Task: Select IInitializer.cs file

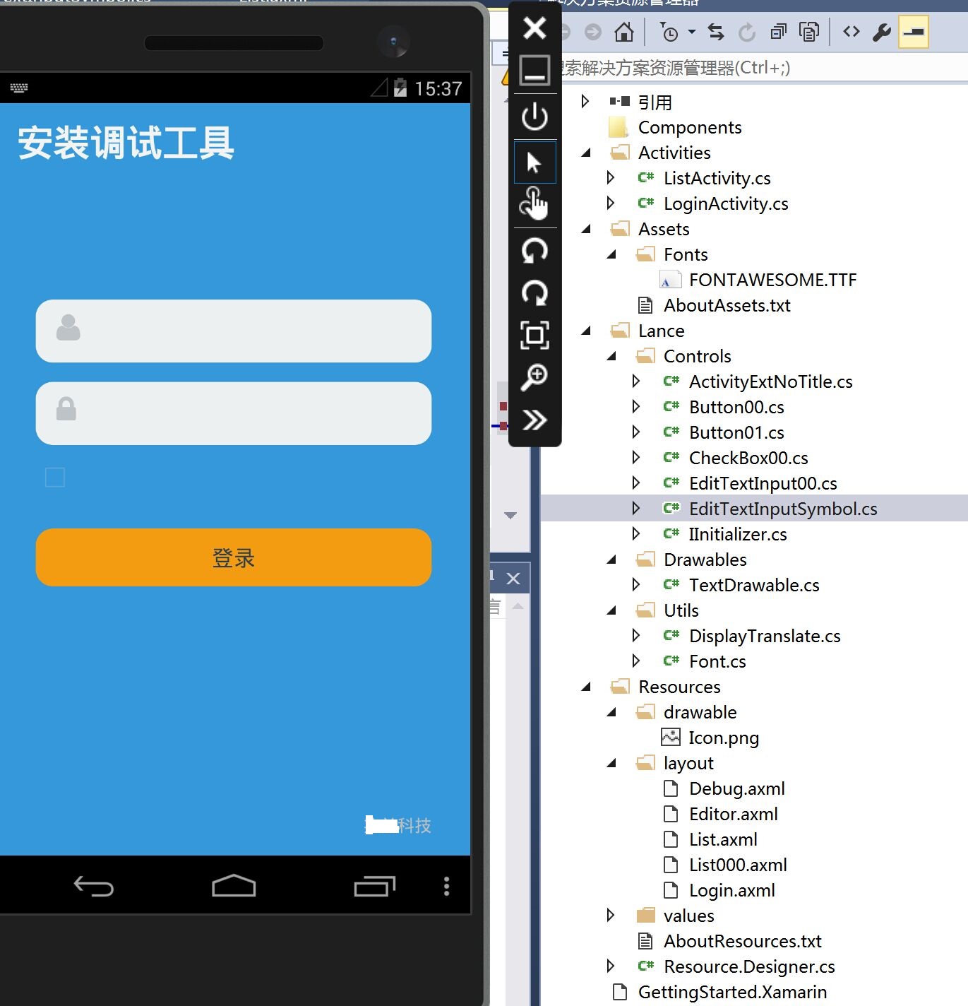Action: point(738,534)
